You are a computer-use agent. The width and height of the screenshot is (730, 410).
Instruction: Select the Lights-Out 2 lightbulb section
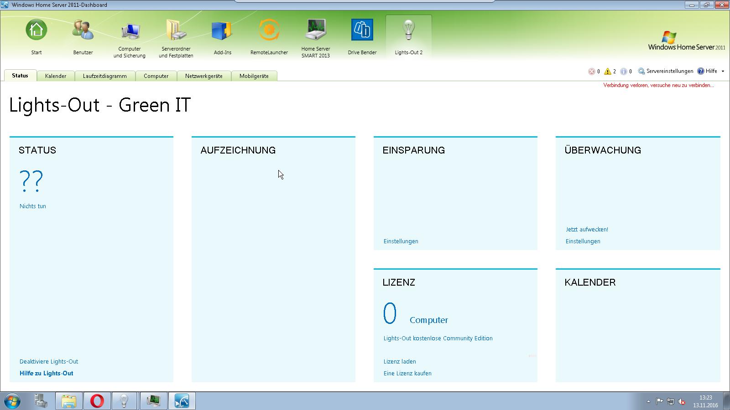click(409, 38)
